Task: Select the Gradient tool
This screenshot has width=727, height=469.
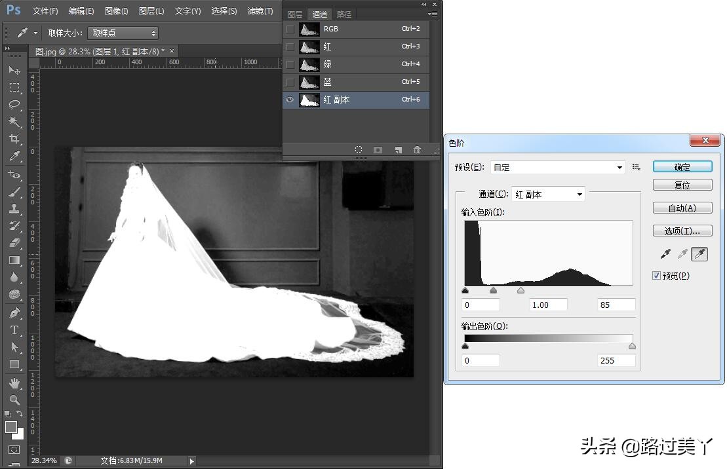Action: [x=14, y=260]
